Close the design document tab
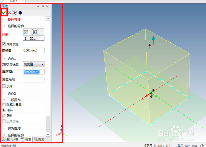This screenshot has width=206, height=147. pyautogui.click(x=23, y=1)
